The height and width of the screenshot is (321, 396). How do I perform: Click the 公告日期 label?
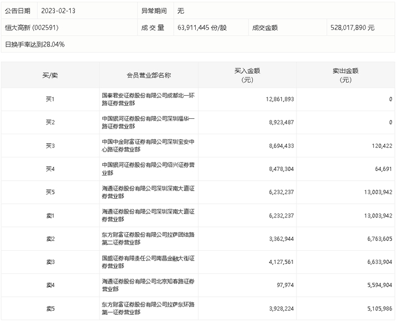[x=18, y=11]
